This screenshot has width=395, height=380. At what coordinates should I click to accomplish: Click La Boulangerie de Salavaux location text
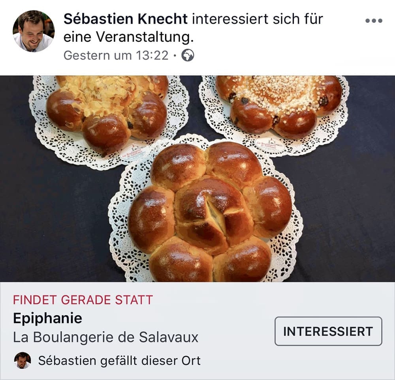[106, 337]
